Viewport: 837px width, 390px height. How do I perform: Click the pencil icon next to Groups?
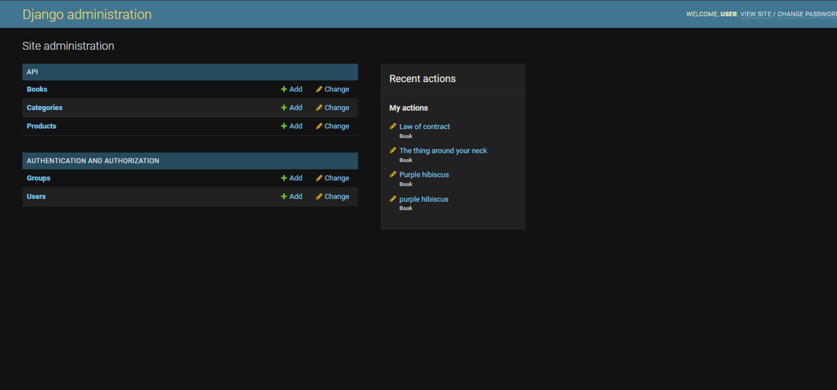coord(318,178)
